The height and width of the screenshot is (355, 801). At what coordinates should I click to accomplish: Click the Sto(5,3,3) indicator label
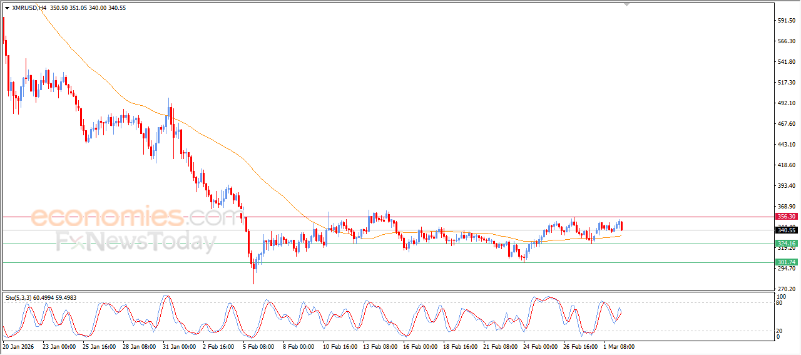pos(19,297)
